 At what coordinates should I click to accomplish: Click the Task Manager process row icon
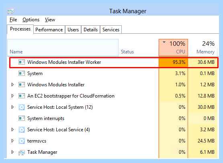pyautogui.click(x=22, y=152)
